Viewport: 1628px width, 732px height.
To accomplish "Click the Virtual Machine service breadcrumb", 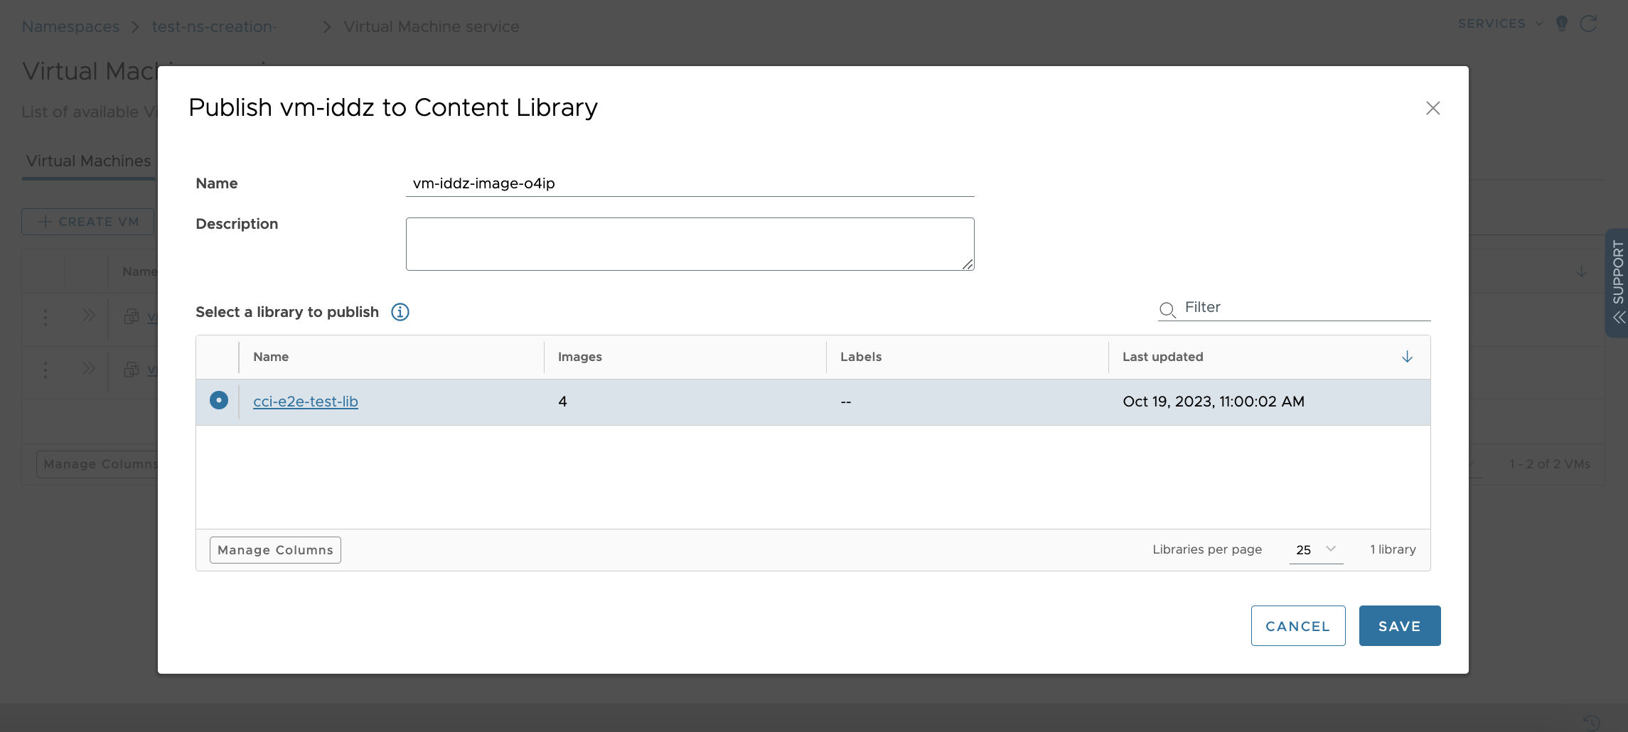I will 432,26.
